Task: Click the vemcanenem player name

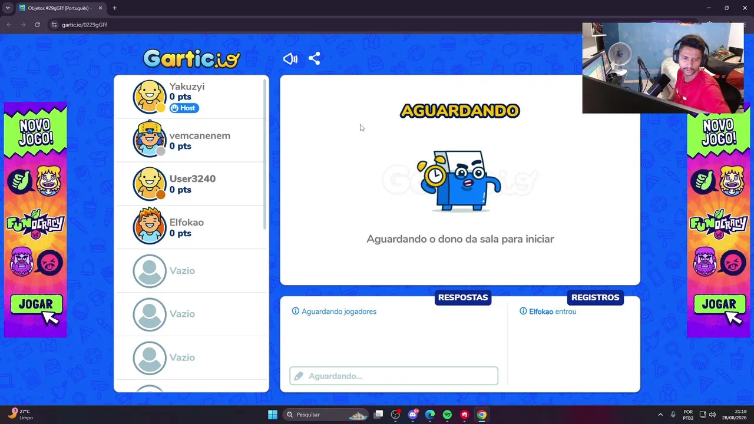Action: [x=200, y=135]
